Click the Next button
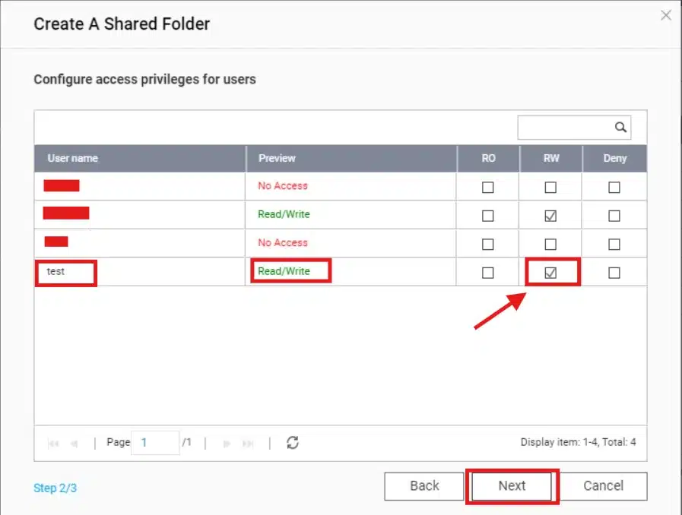 (512, 486)
